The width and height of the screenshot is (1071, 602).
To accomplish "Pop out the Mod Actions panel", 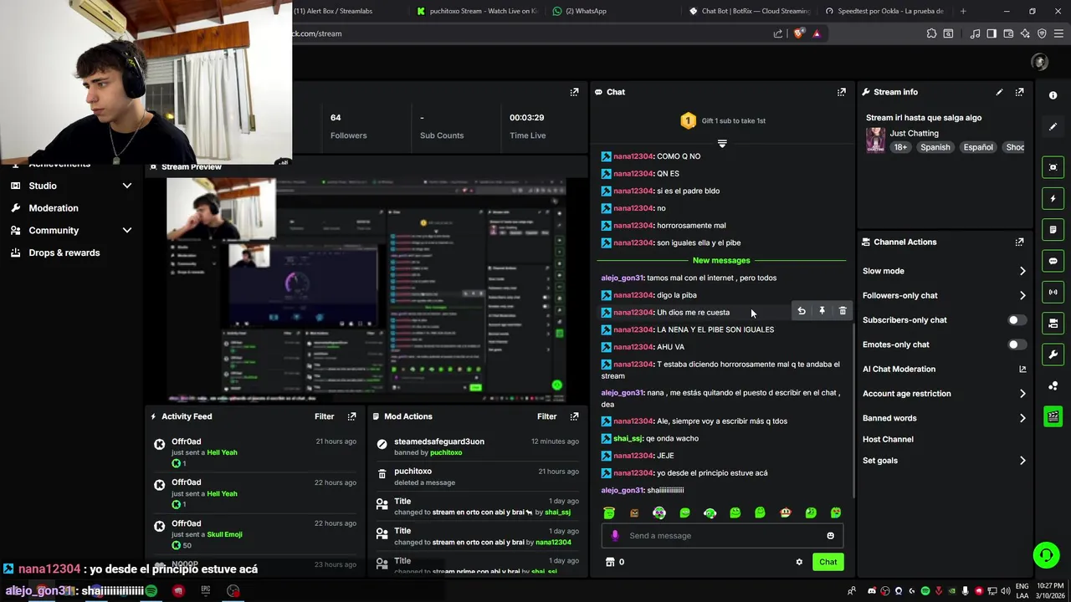I will point(574,416).
